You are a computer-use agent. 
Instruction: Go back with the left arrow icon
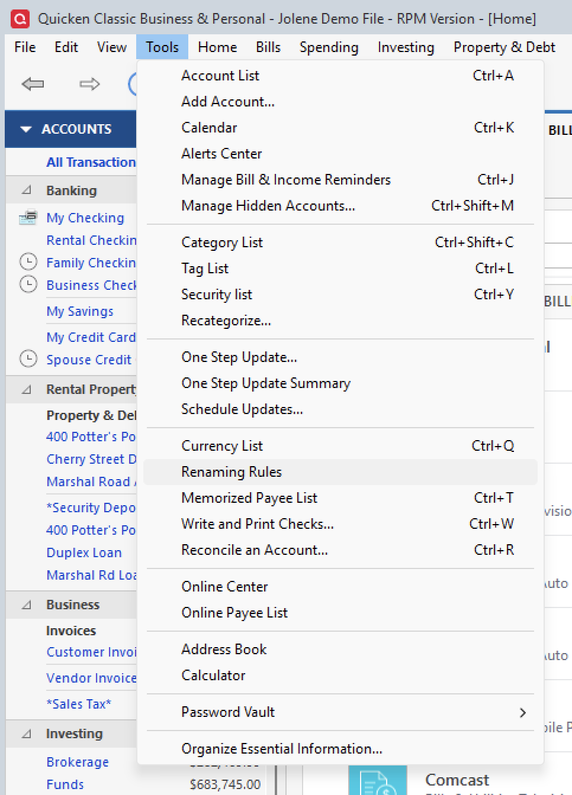tap(33, 84)
